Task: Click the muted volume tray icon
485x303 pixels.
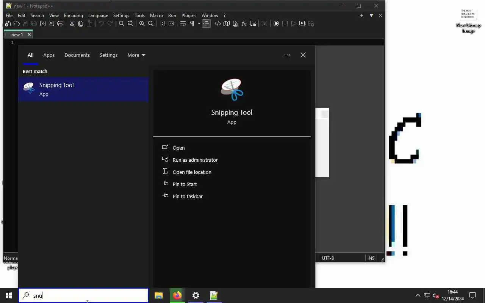Action: pyautogui.click(x=436, y=295)
